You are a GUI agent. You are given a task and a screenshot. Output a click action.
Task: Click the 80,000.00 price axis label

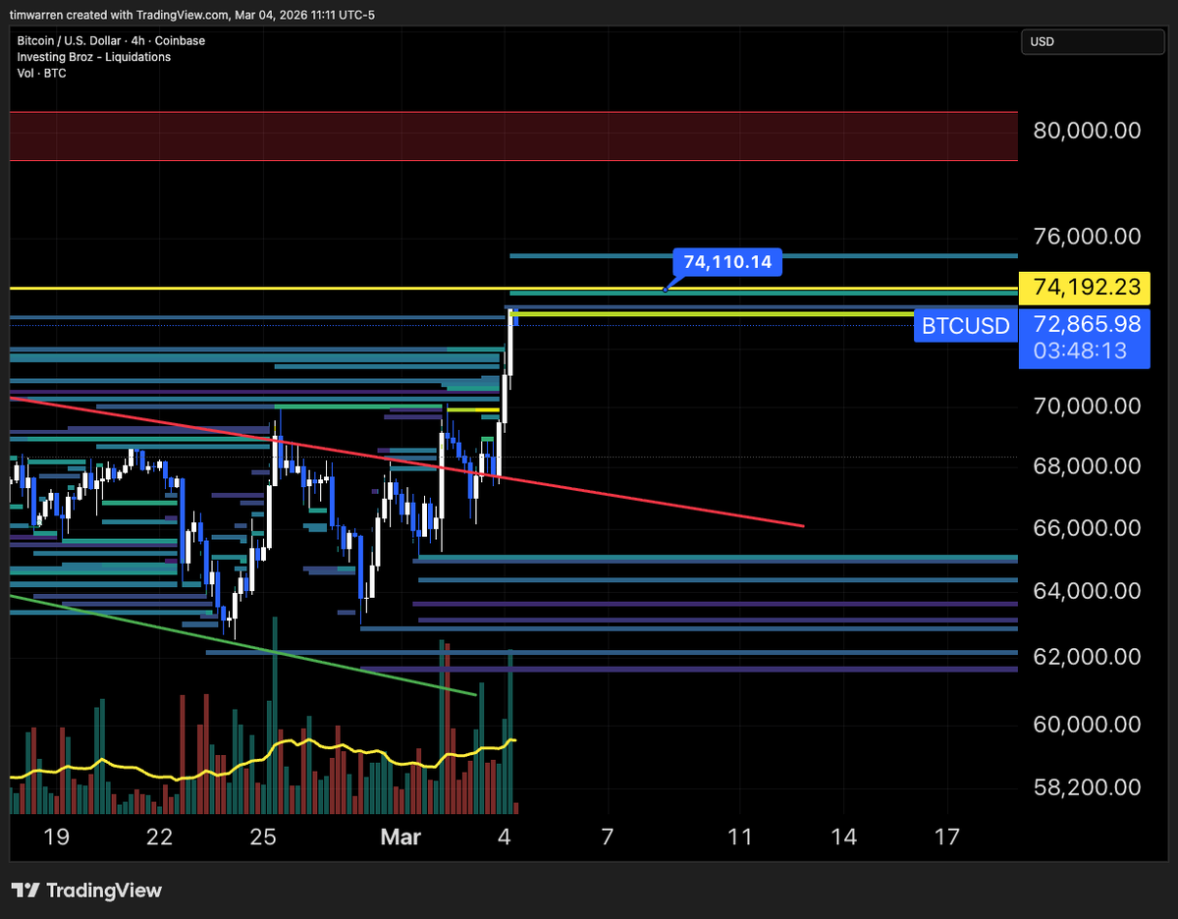1086,130
